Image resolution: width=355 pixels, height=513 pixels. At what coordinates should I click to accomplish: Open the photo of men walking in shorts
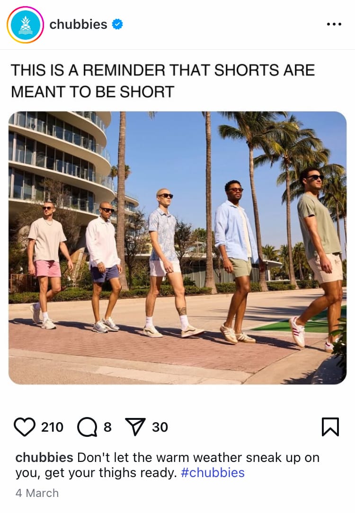tap(177, 248)
